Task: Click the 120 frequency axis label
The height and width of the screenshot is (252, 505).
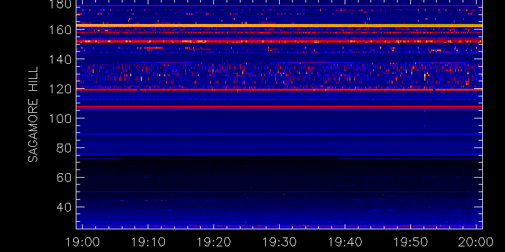Action: tap(61, 89)
